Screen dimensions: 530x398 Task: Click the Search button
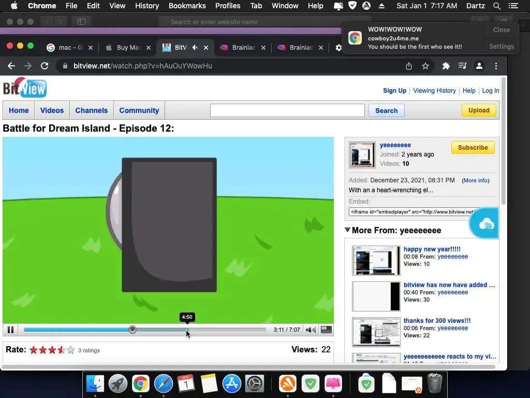point(386,111)
